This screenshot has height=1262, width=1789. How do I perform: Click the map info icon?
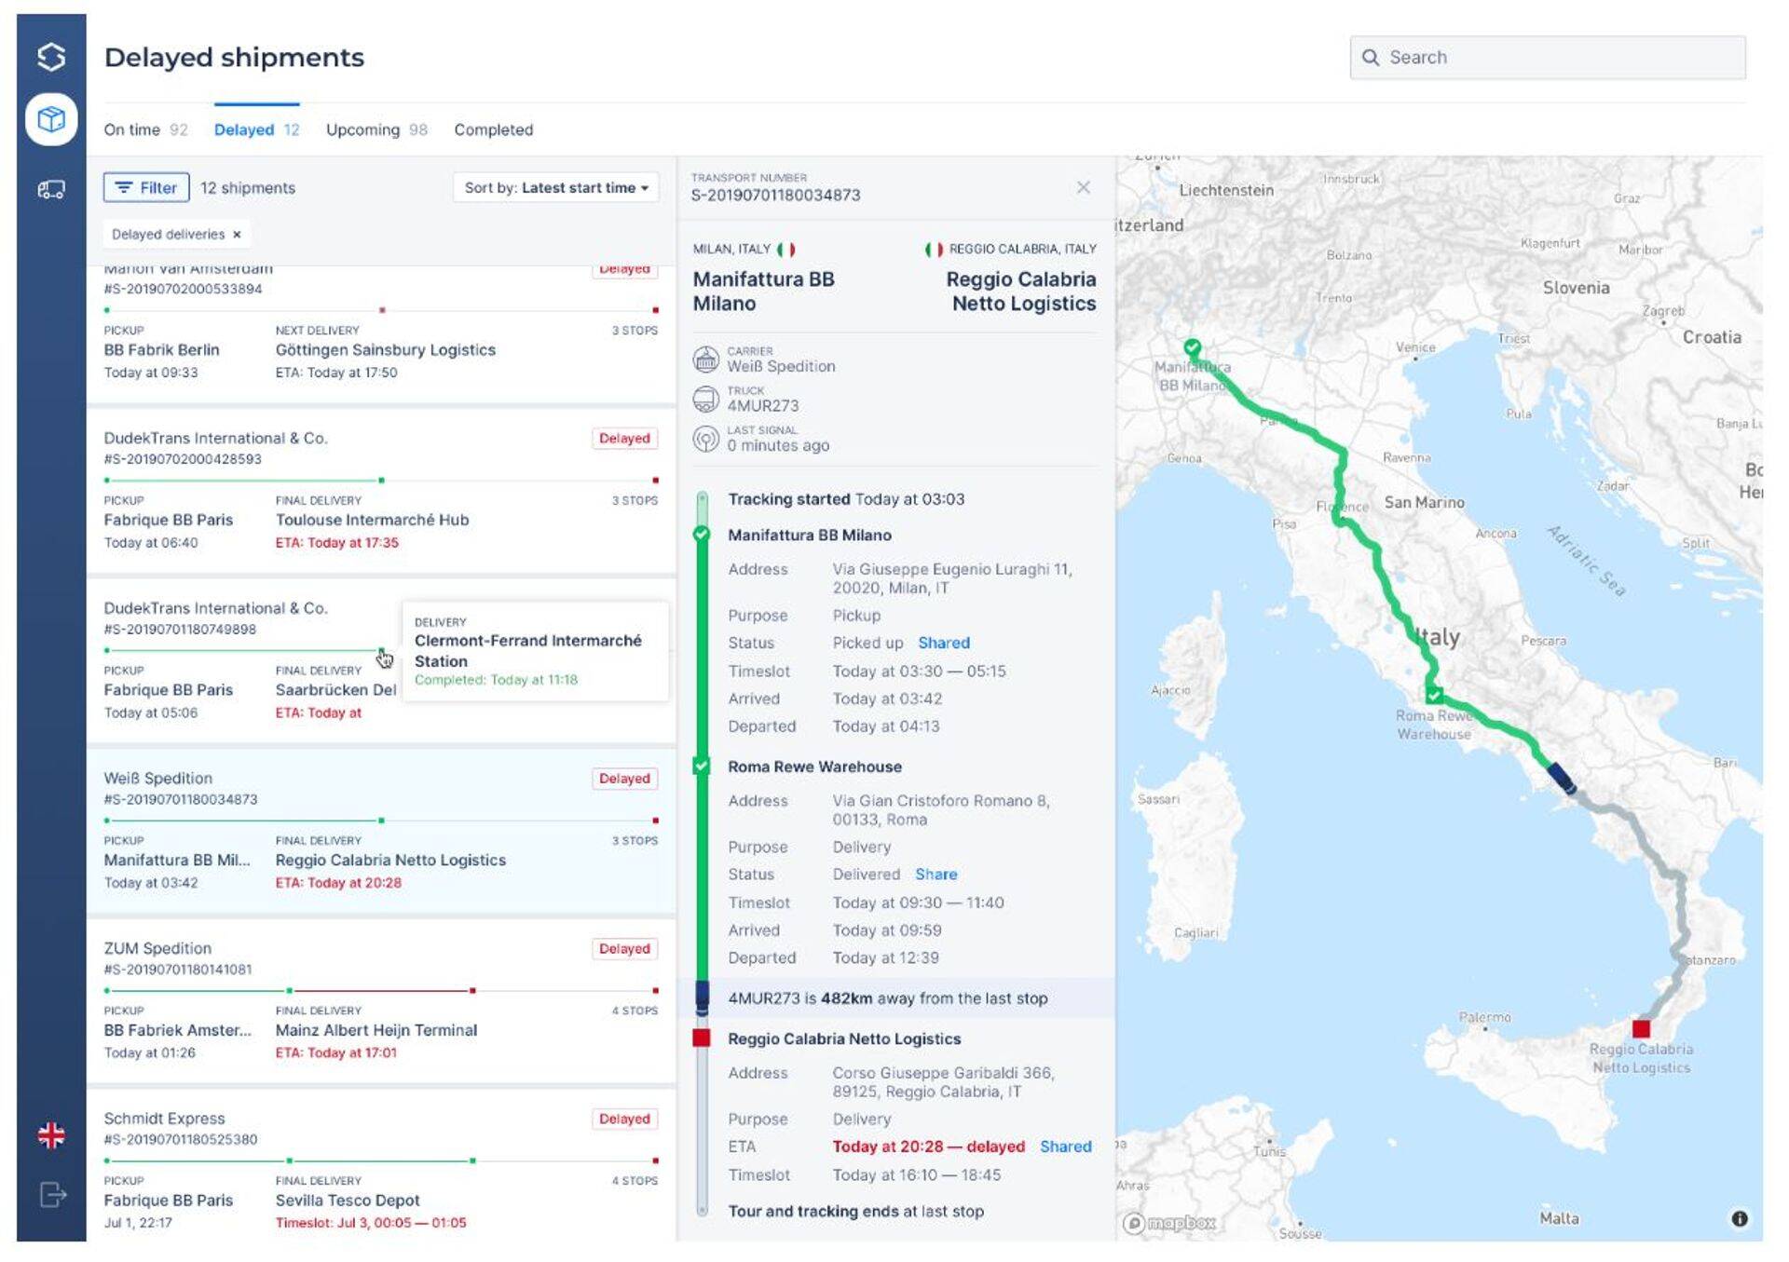[1739, 1218]
